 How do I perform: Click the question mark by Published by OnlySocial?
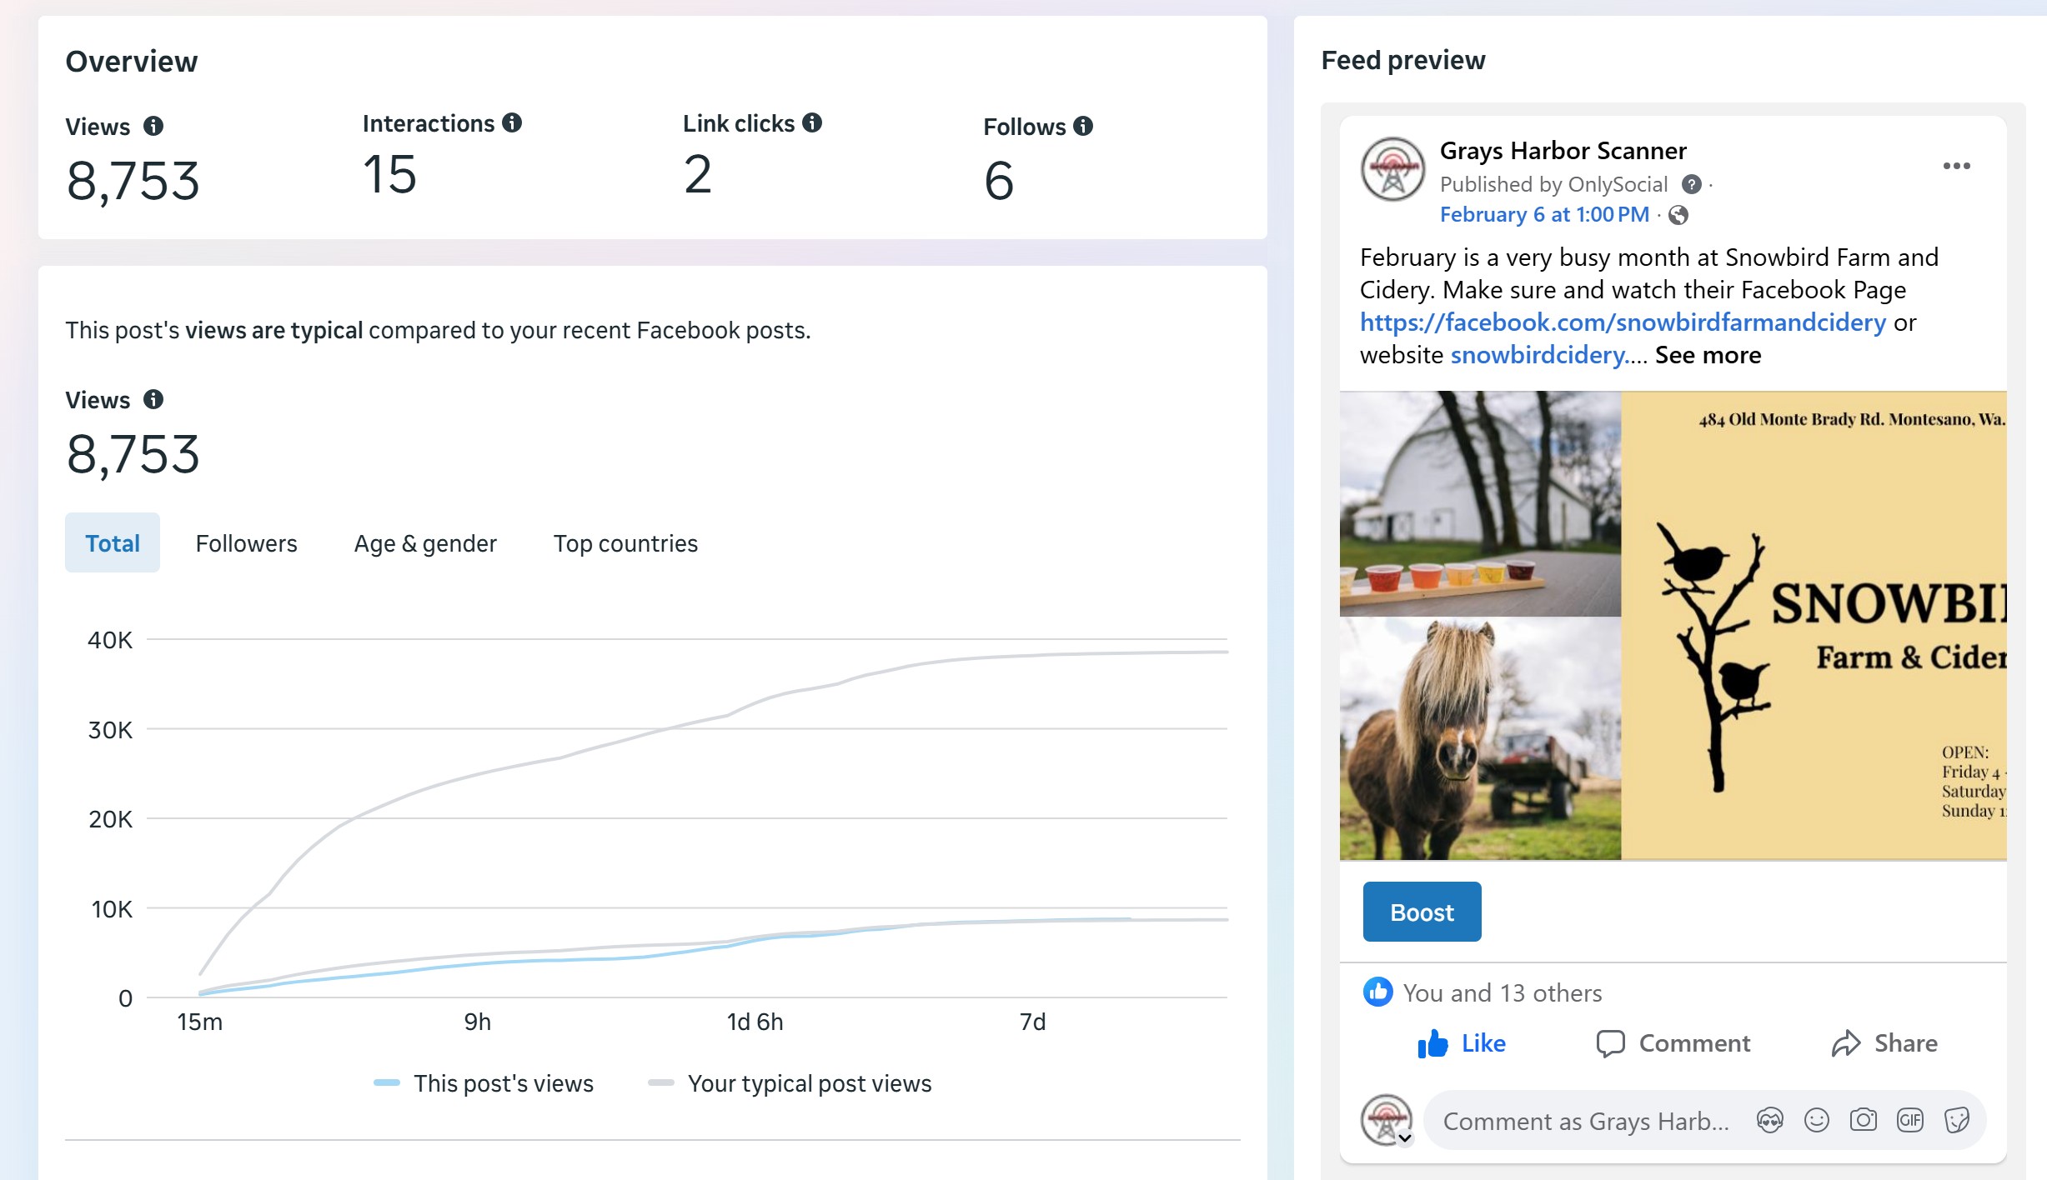[x=1691, y=184]
